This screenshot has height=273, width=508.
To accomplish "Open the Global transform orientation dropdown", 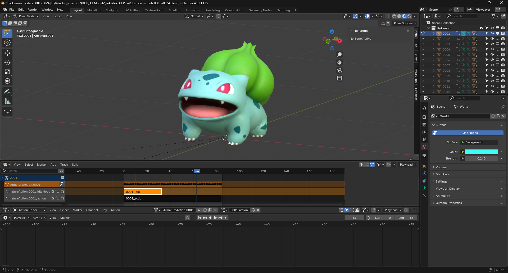I will point(195,16).
